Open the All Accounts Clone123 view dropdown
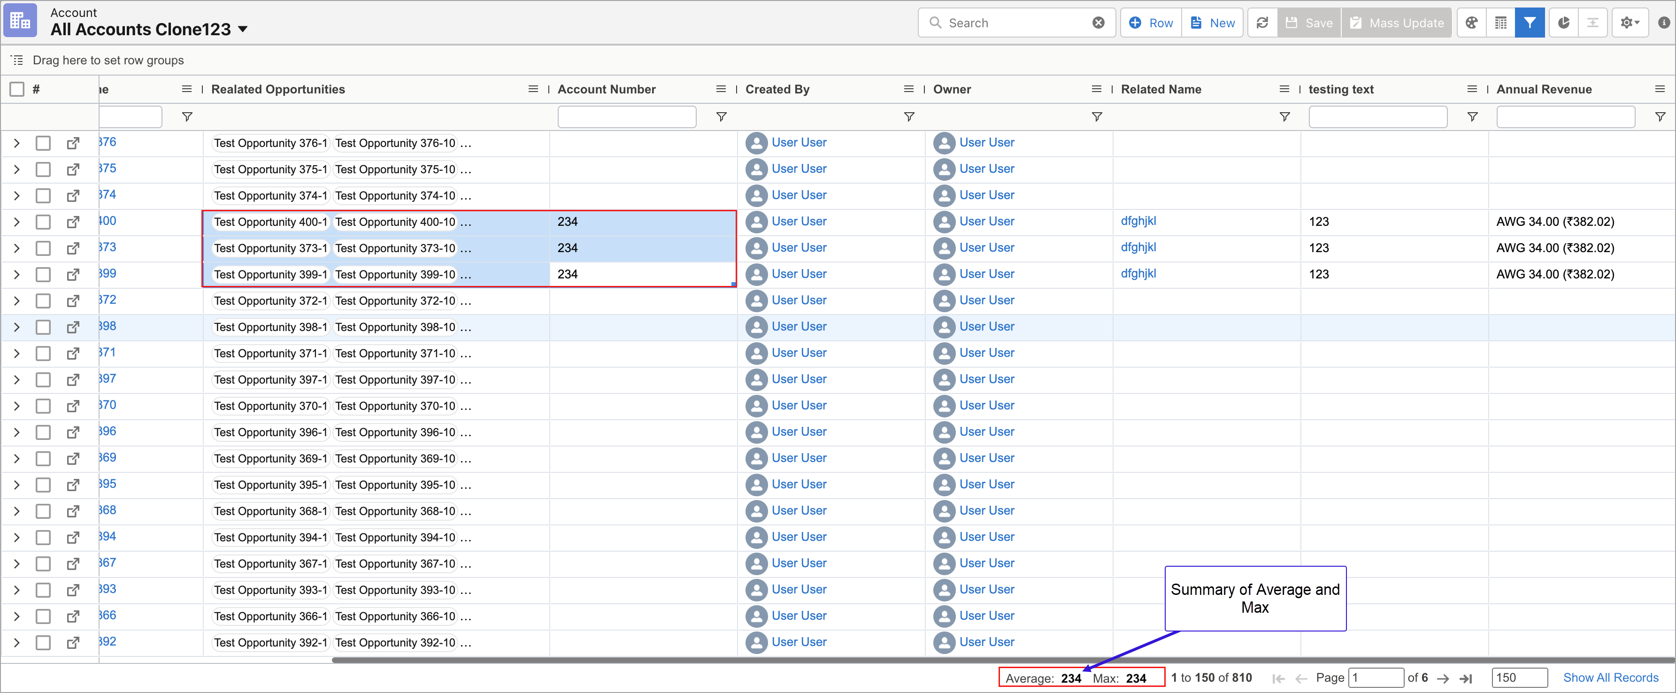 tap(243, 29)
